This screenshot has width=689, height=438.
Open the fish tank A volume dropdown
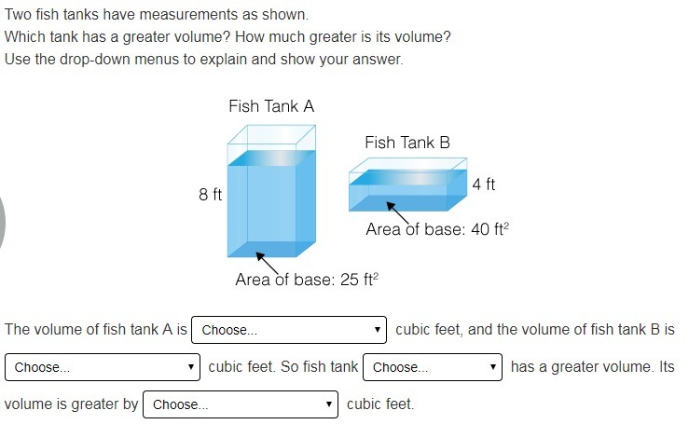289,330
